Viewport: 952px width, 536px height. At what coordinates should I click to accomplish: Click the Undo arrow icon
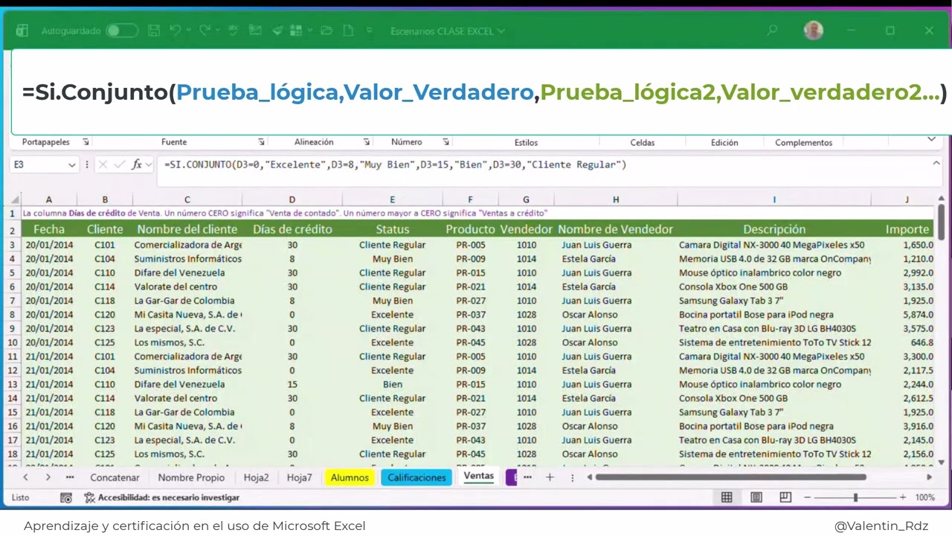(x=175, y=31)
